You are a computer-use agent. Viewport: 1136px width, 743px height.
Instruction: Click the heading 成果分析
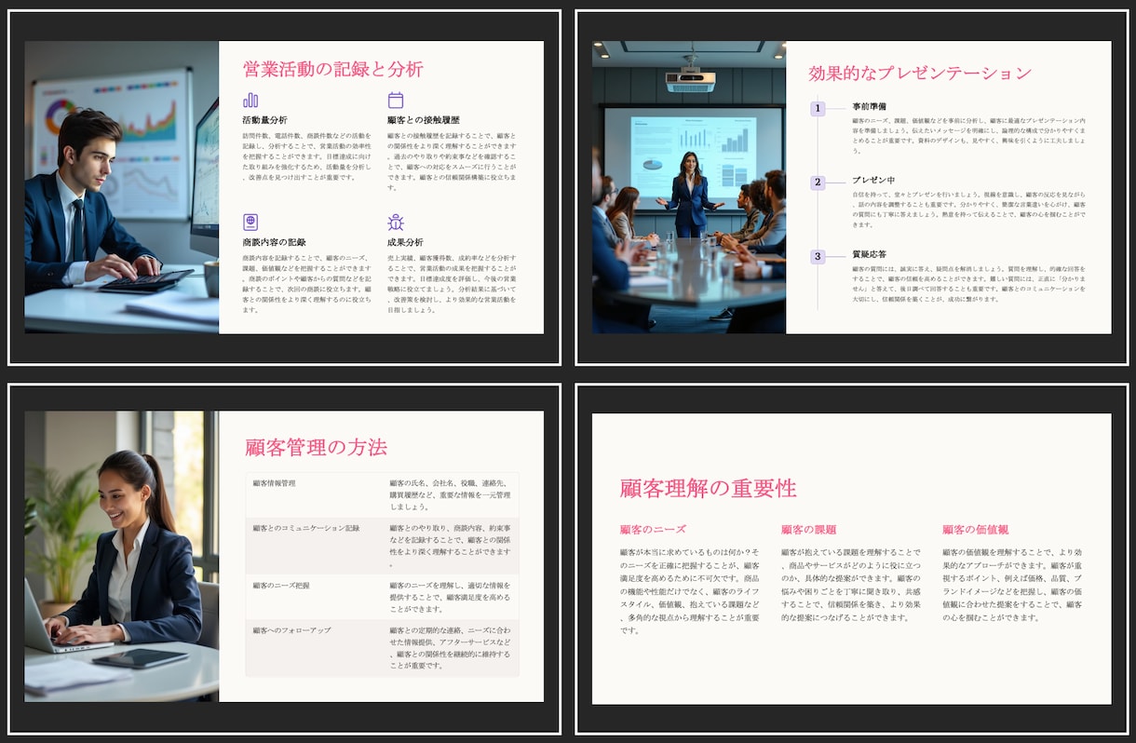click(405, 242)
